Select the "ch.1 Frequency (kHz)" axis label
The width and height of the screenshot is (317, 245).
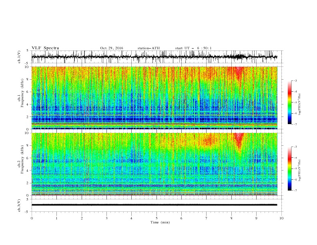tap(21, 93)
